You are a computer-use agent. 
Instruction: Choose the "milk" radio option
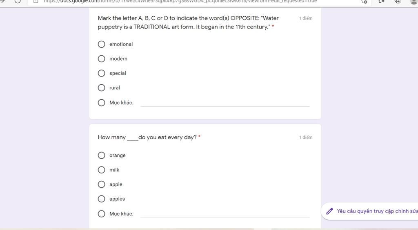coord(102,170)
